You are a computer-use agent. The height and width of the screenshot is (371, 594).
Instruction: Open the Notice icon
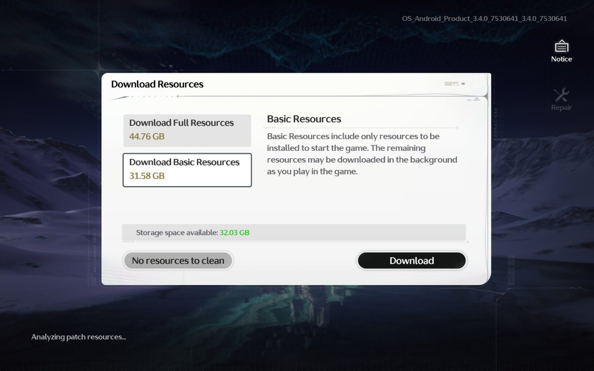point(561,51)
